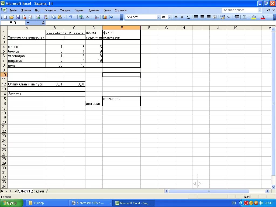This screenshot has width=276, height=207.
Task: Select column E header
Action: tap(122, 28)
